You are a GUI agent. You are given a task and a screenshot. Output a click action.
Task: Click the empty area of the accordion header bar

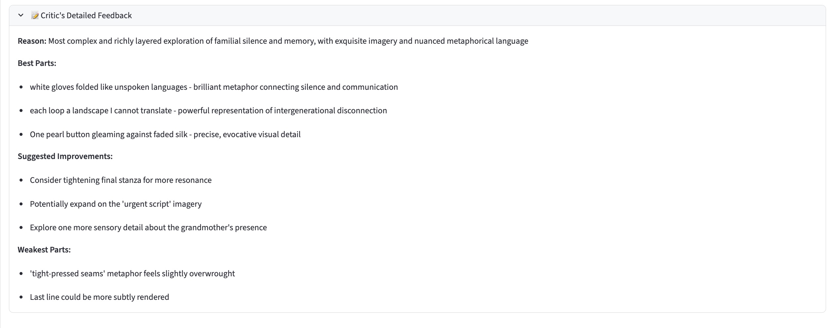(x=464, y=15)
